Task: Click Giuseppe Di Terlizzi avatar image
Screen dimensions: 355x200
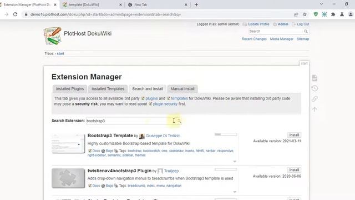Action: 142,136
